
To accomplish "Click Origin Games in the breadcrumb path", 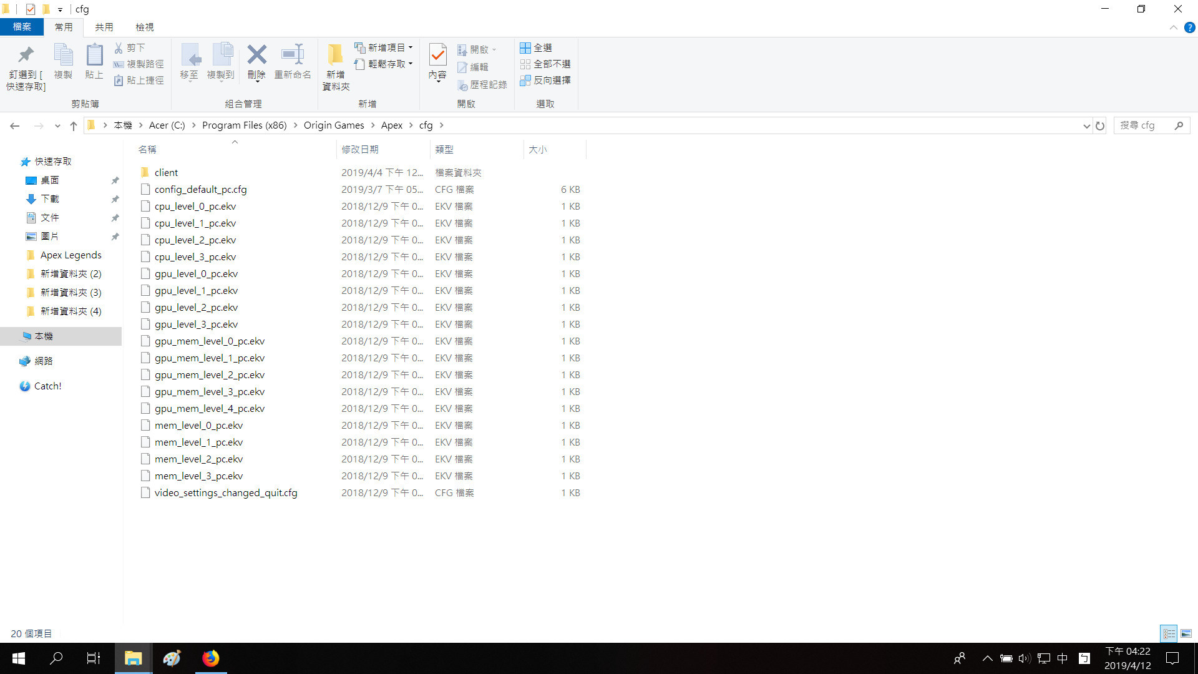I will coord(334,125).
